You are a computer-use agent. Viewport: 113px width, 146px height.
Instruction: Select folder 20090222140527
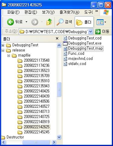pyautogui.click(x=37, y=106)
